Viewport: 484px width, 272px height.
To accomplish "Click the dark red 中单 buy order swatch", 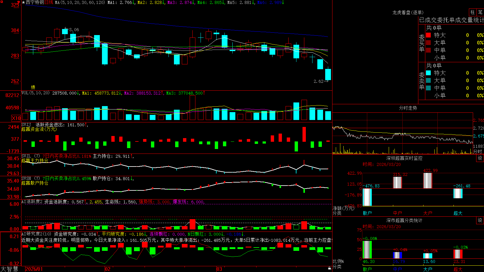I will click(428, 50).
